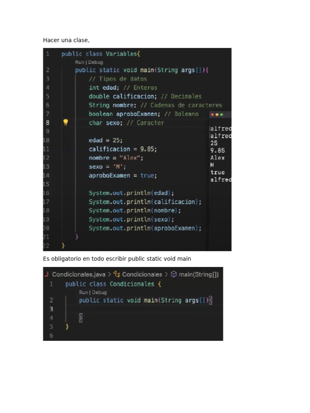
Task: Click 'boolean aproboExamen;' declaration
Action: (x=124, y=114)
